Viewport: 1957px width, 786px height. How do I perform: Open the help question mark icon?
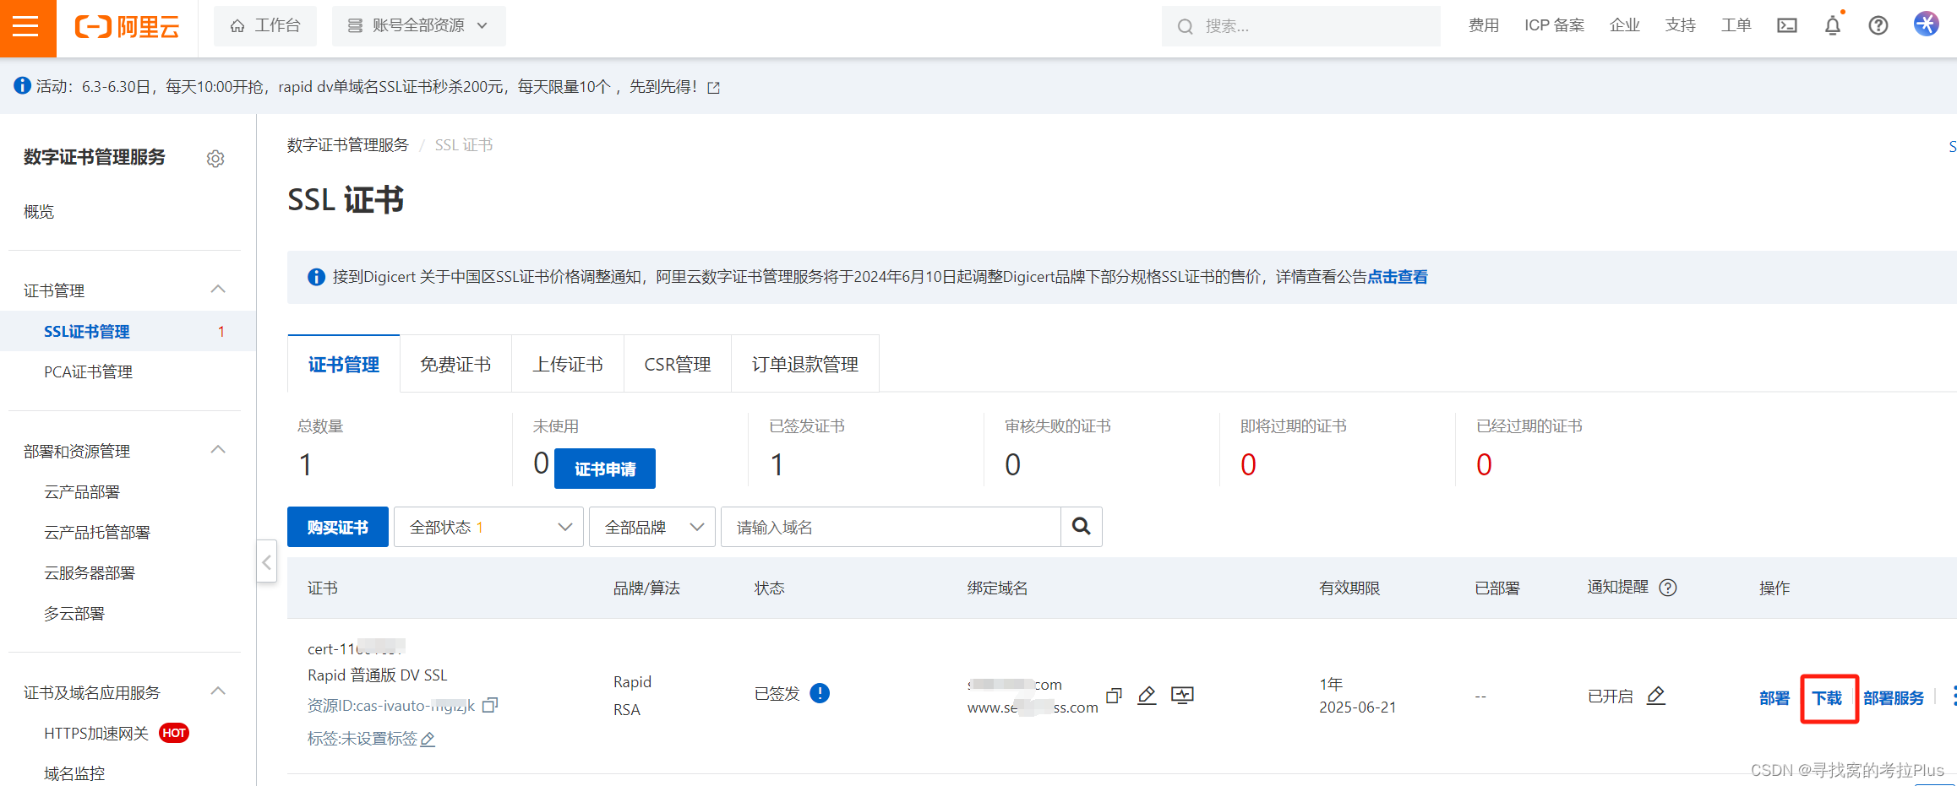point(1878,25)
